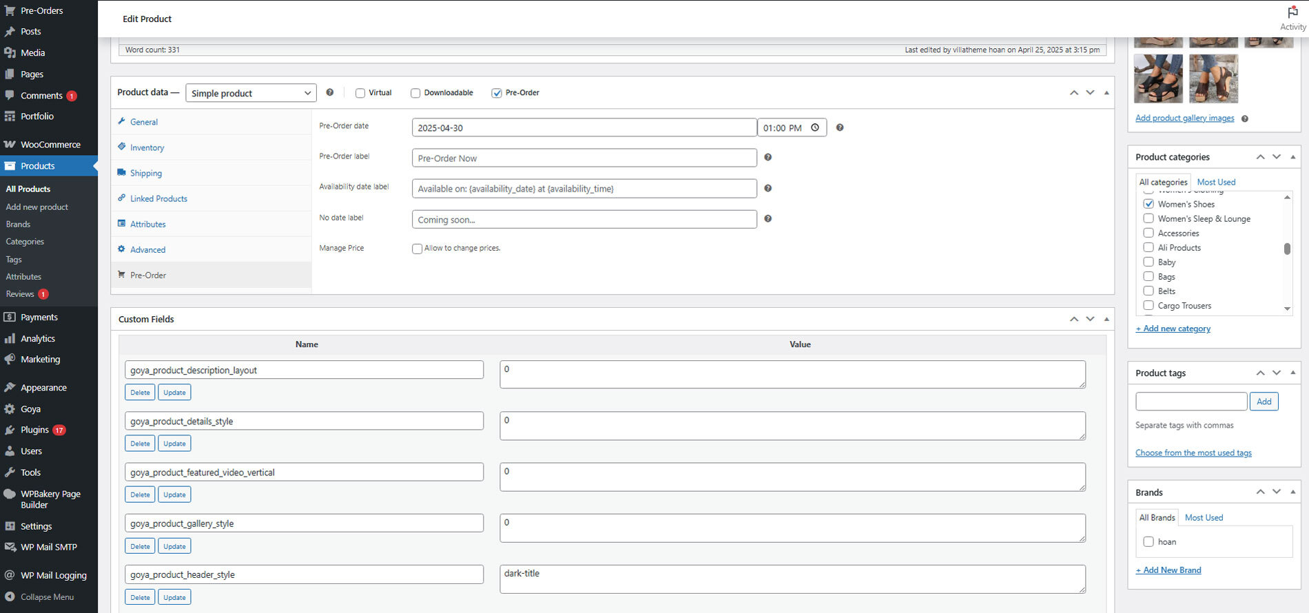This screenshot has width=1309, height=613.
Task: Click the clock icon in time field
Action: [815, 127]
